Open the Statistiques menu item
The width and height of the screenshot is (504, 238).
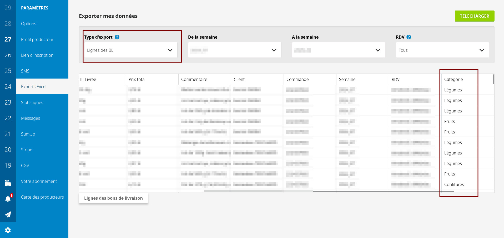(32, 102)
